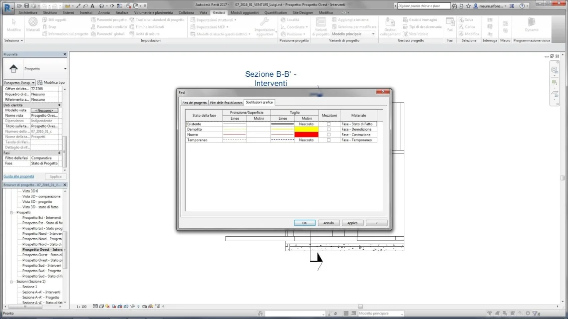This screenshot has height=319, width=568.
Task: Collapse the Prospetti tree node
Action: pyautogui.click(x=11, y=213)
